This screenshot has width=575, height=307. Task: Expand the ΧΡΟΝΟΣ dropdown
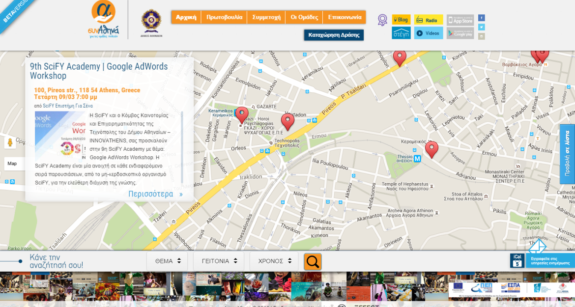(274, 261)
